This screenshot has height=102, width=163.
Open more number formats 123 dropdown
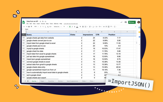point(51,27)
